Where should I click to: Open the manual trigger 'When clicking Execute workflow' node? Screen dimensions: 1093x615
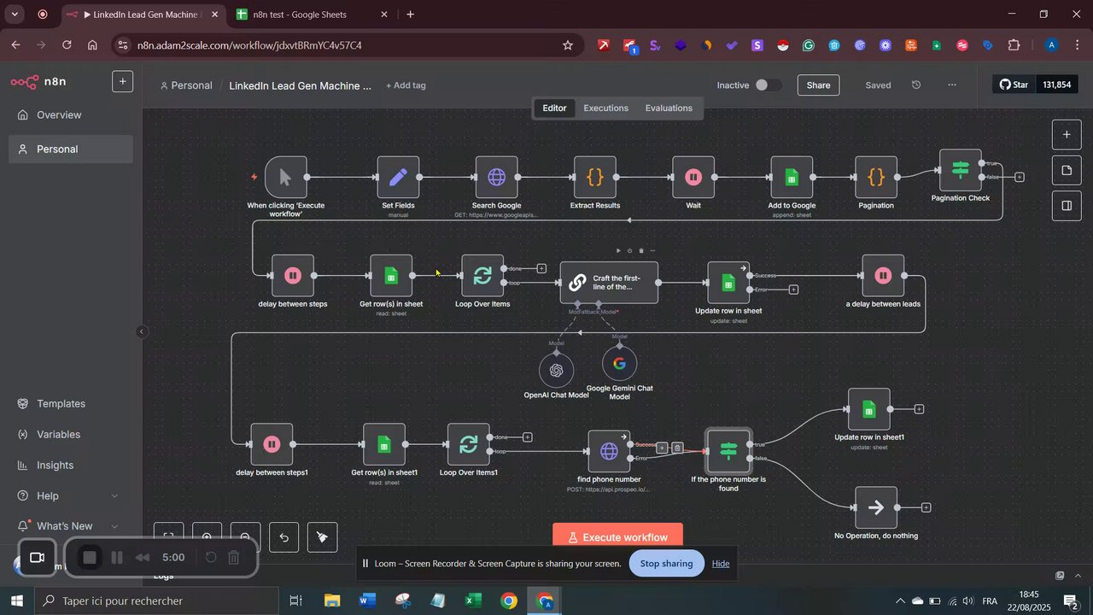coord(285,177)
